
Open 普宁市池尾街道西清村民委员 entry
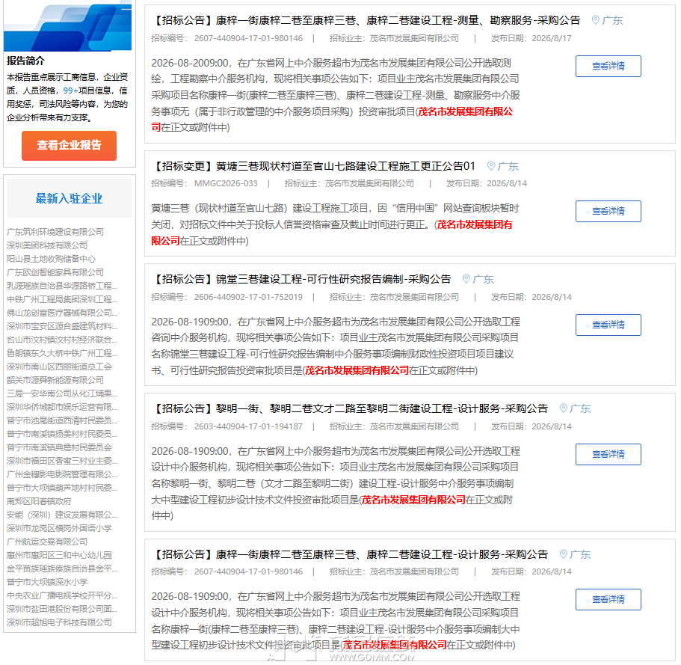coord(62,420)
